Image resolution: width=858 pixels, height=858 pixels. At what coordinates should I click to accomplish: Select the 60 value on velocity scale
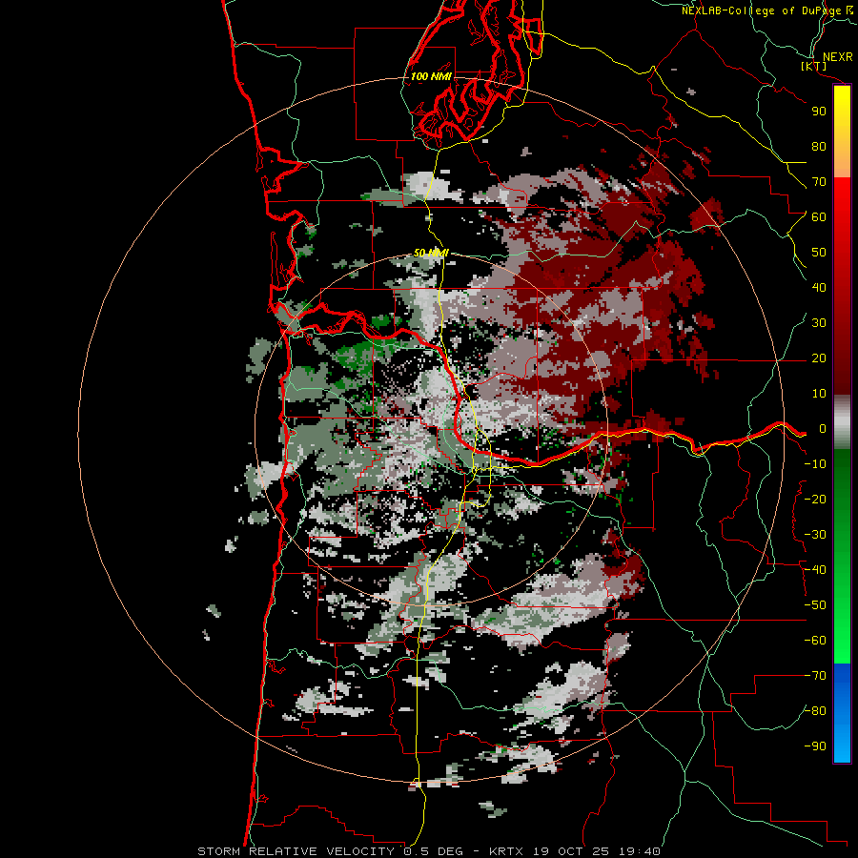click(819, 217)
